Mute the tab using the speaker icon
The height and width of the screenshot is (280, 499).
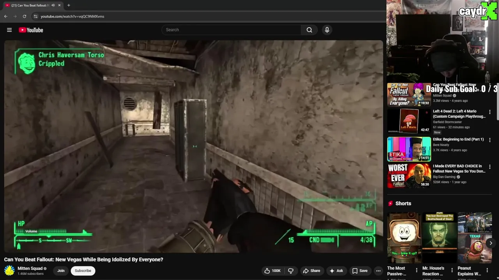(x=53, y=5)
